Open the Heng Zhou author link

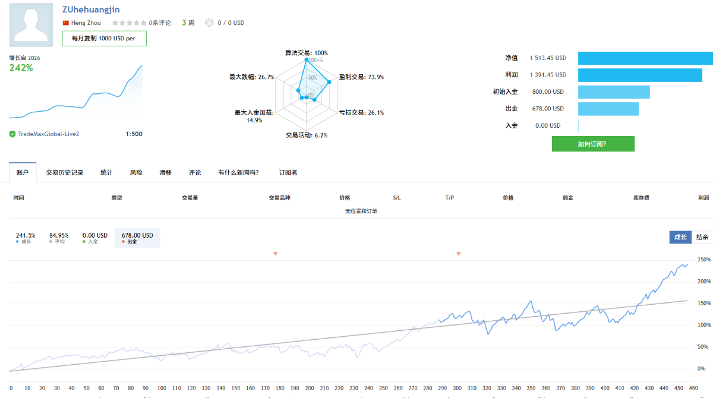tap(86, 23)
